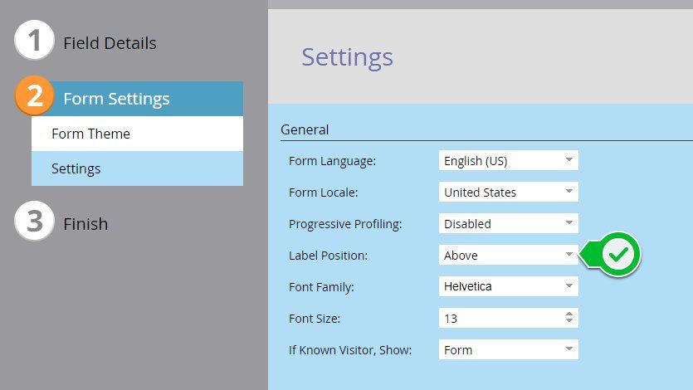The width and height of the screenshot is (693, 390).
Task: Click the Progressive Profiling label
Action: (x=345, y=224)
